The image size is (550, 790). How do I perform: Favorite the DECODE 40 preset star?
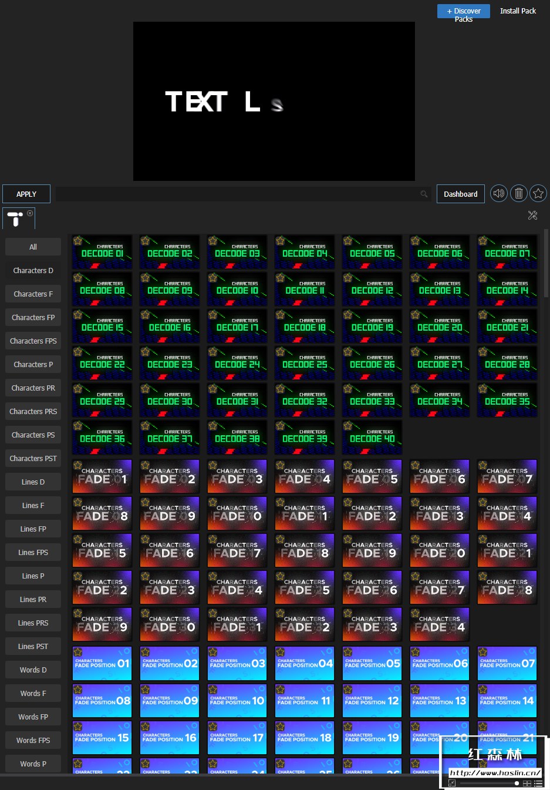[347, 426]
